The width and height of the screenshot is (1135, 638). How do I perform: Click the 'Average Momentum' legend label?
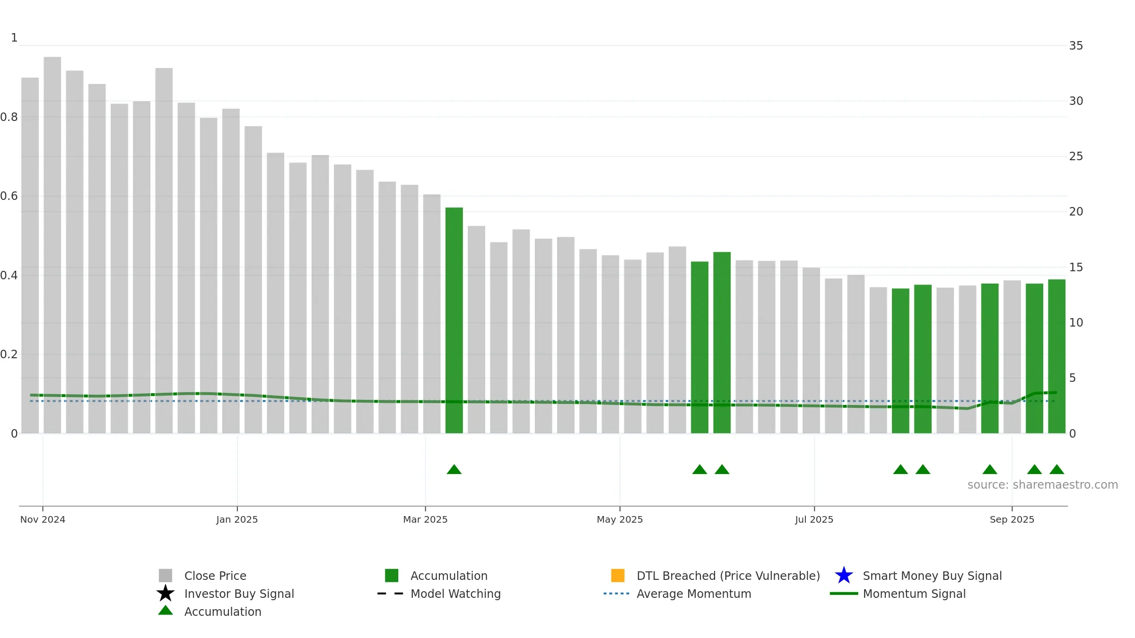[x=694, y=594]
